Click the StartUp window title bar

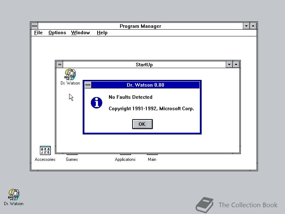coord(144,65)
